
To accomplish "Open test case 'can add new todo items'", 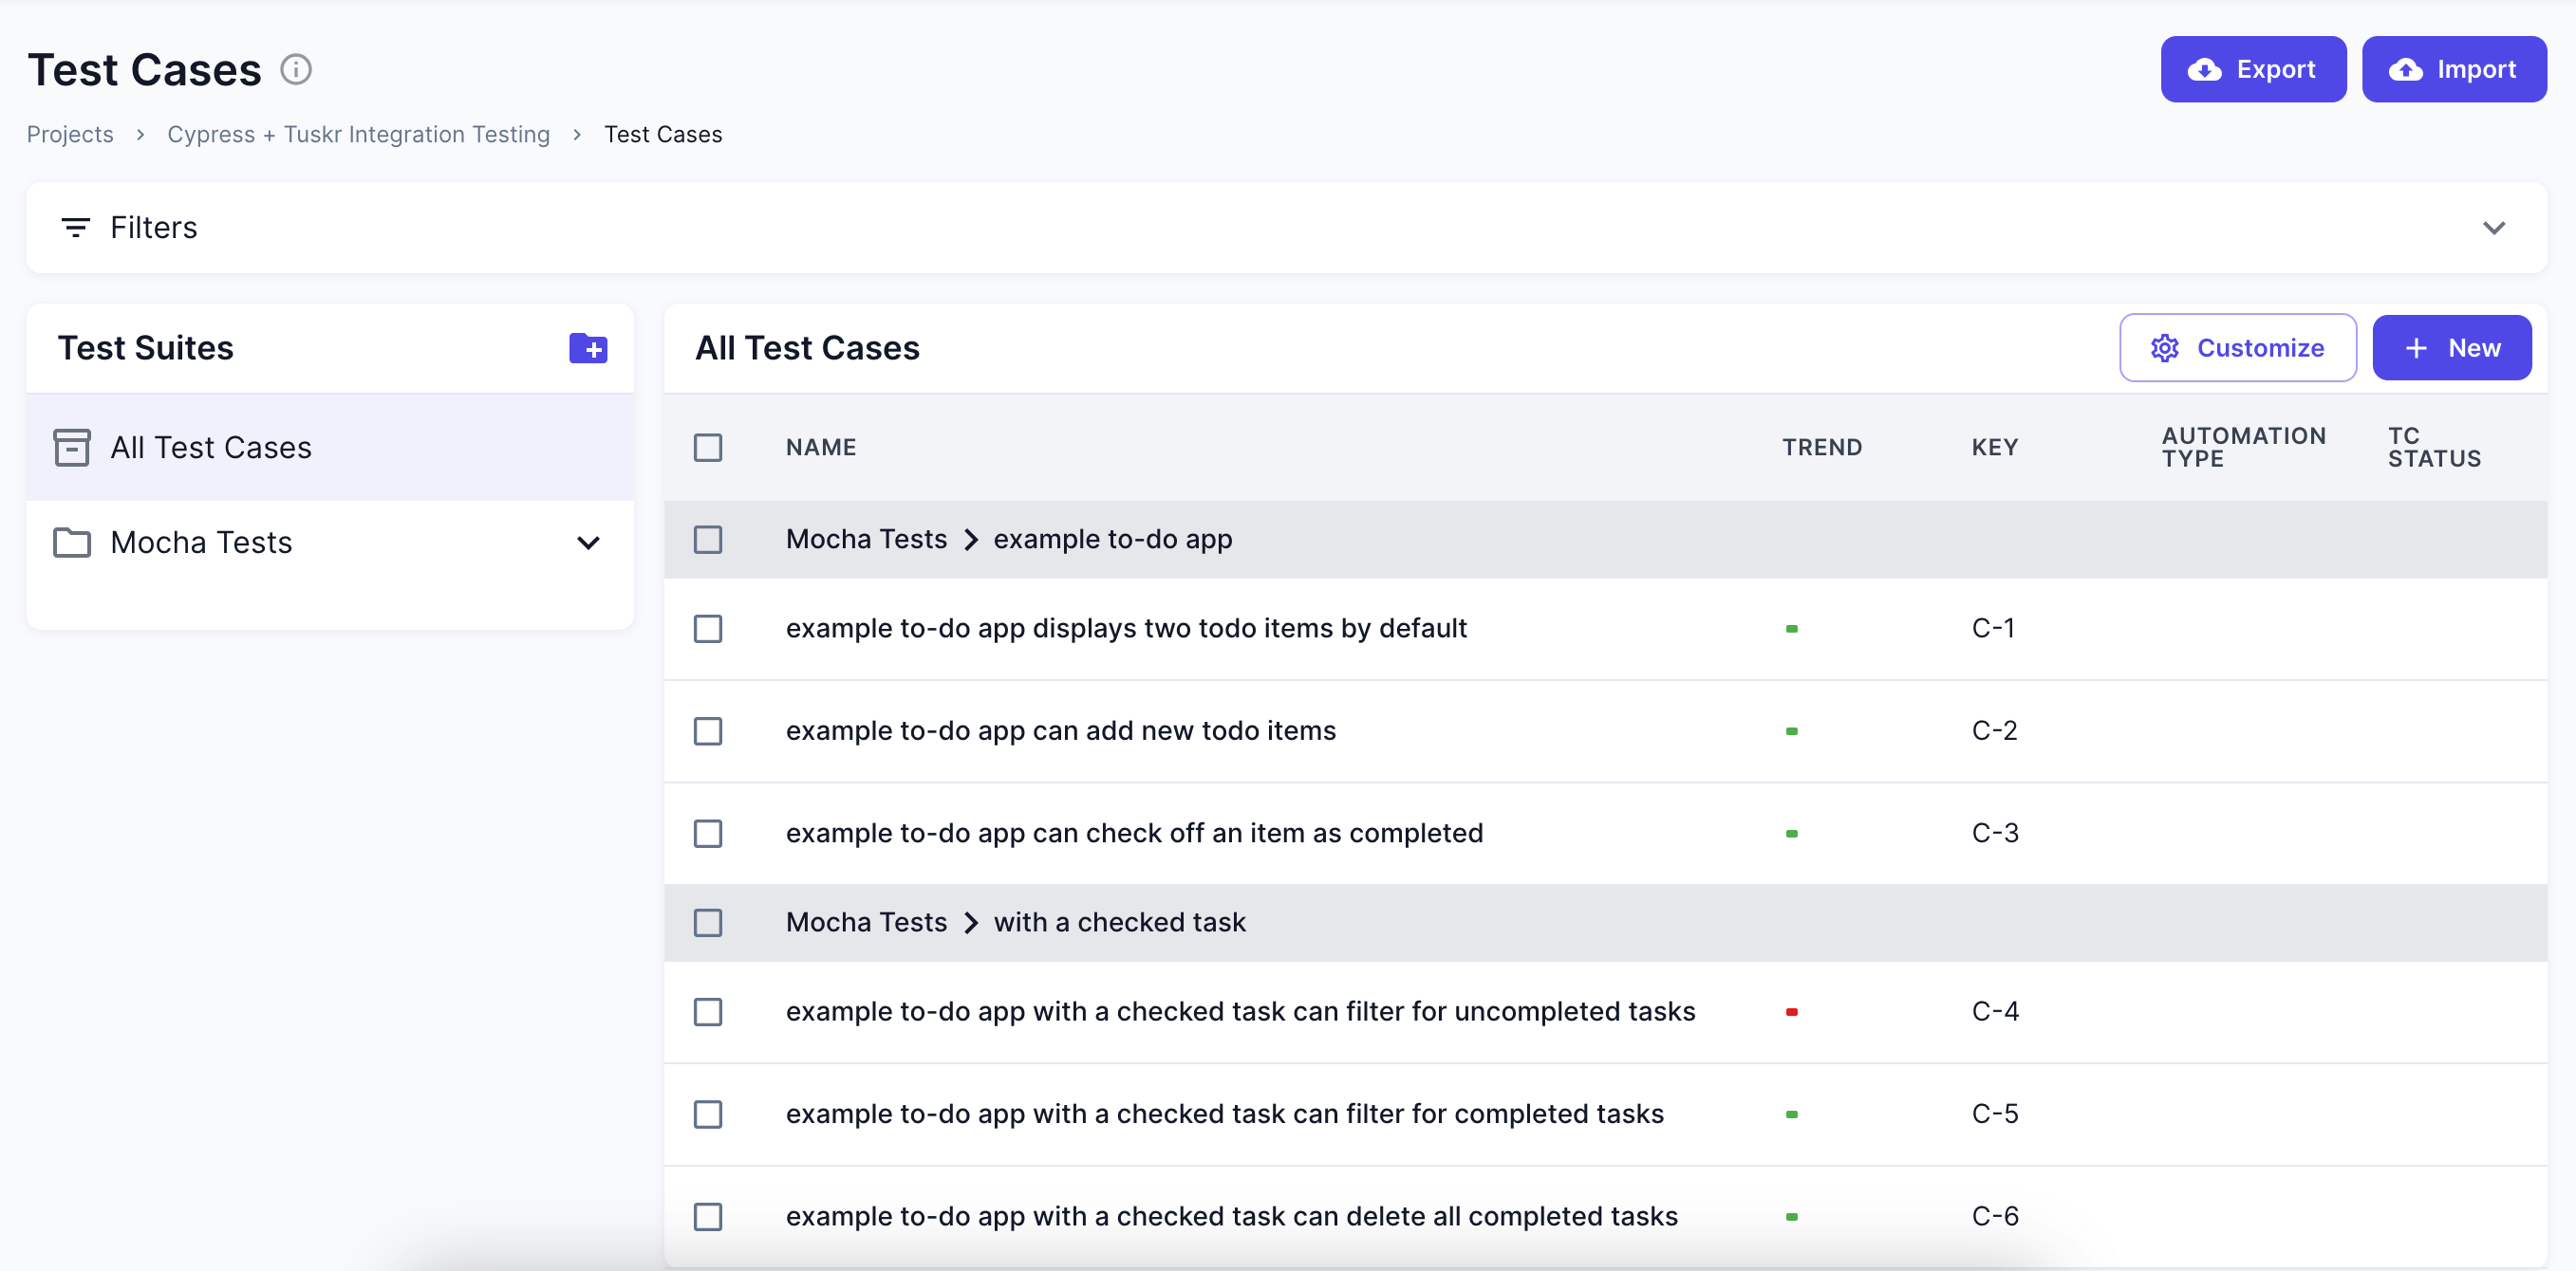I will coord(1060,731).
